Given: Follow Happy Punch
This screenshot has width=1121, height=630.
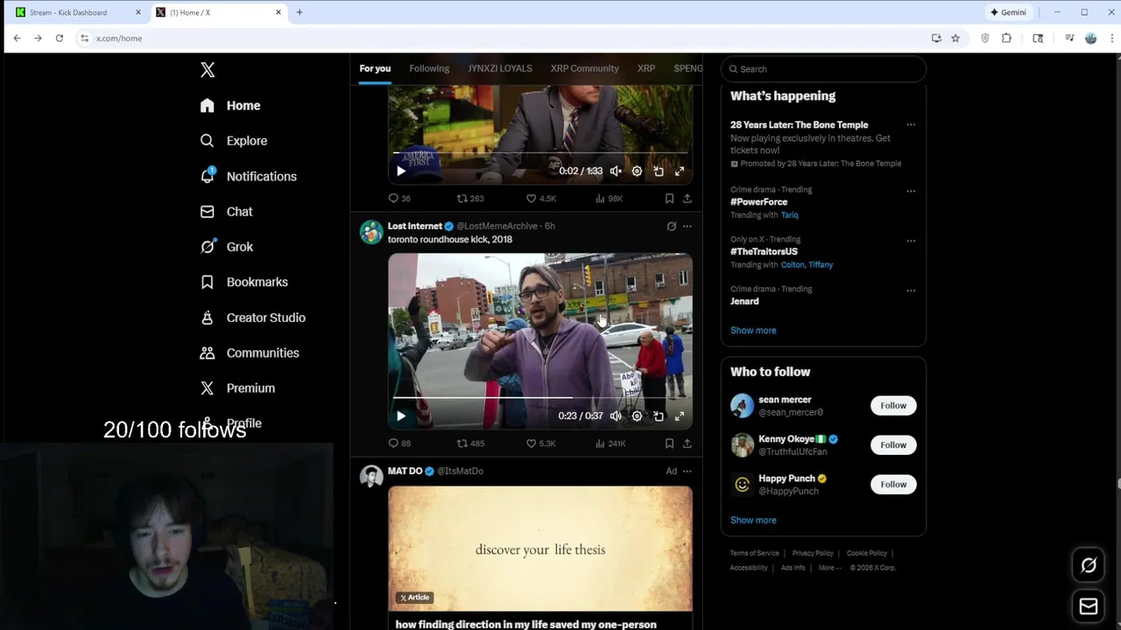Looking at the screenshot, I should point(893,485).
